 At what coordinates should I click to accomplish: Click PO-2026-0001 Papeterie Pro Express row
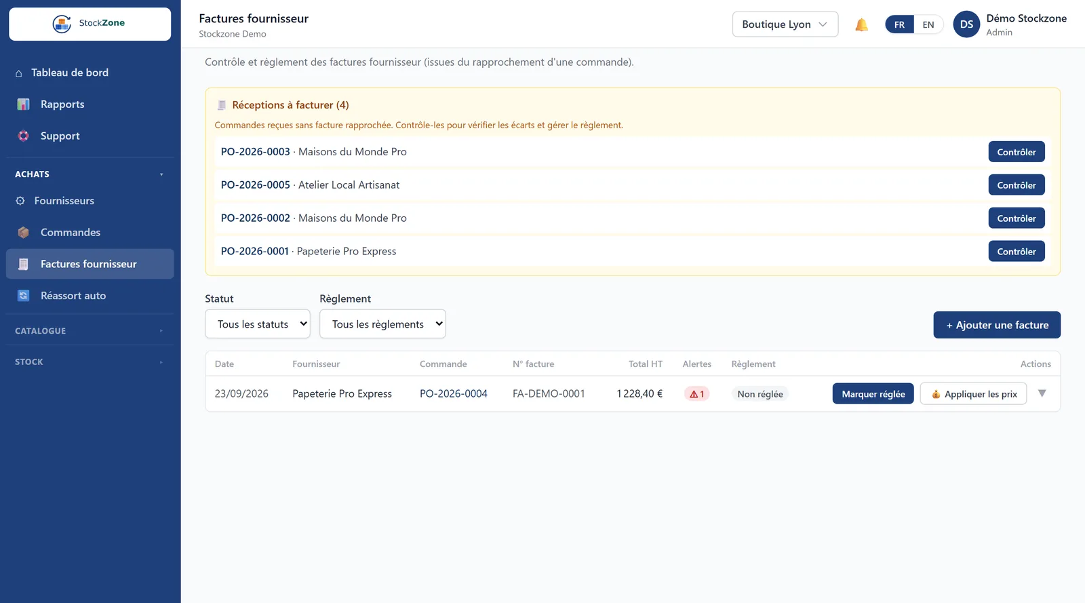coord(632,252)
